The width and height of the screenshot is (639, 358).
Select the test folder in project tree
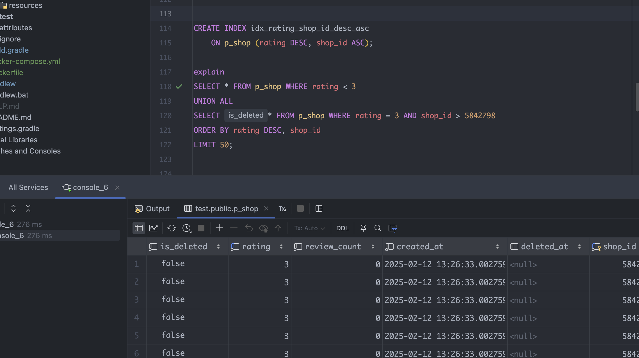[x=6, y=17]
